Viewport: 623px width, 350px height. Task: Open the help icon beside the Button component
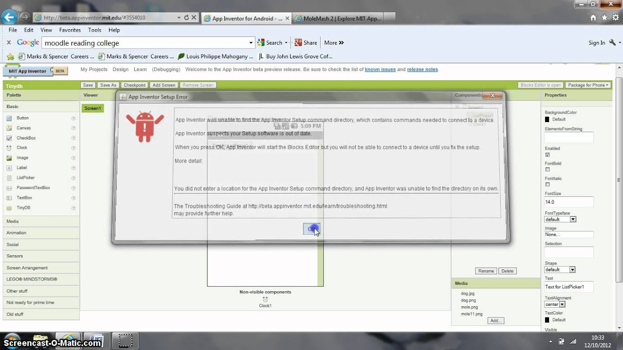tap(73, 118)
